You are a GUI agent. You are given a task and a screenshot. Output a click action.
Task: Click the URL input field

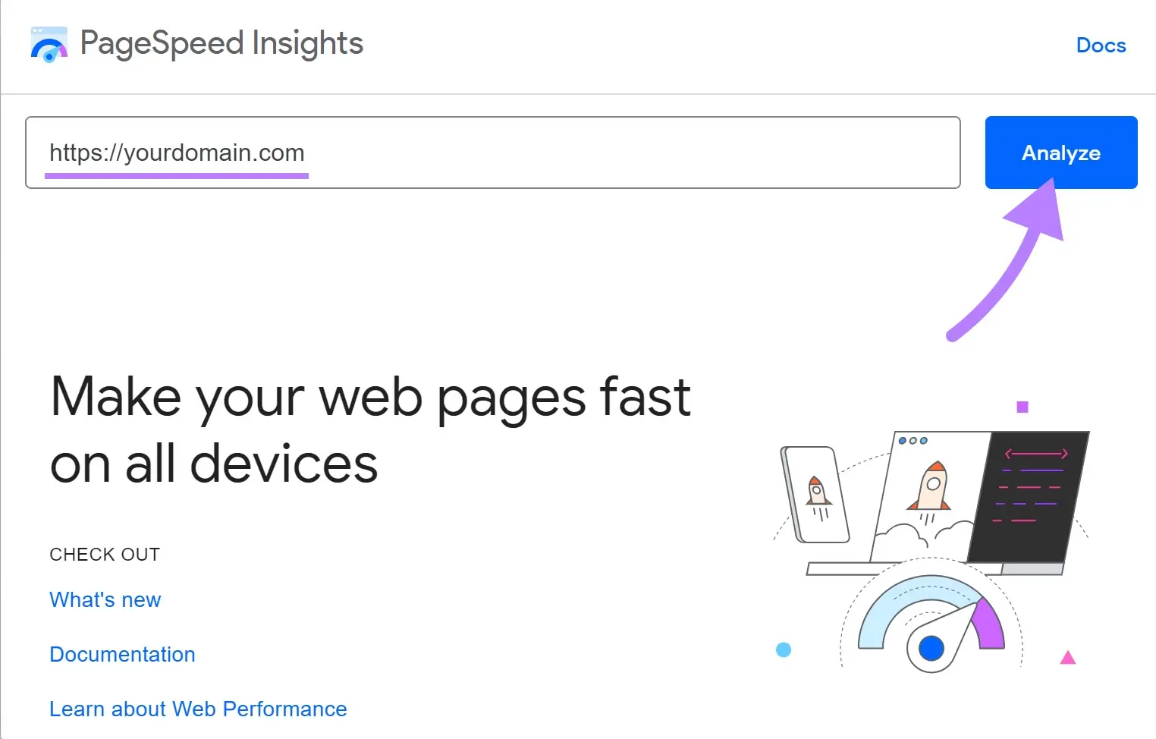[x=492, y=153]
